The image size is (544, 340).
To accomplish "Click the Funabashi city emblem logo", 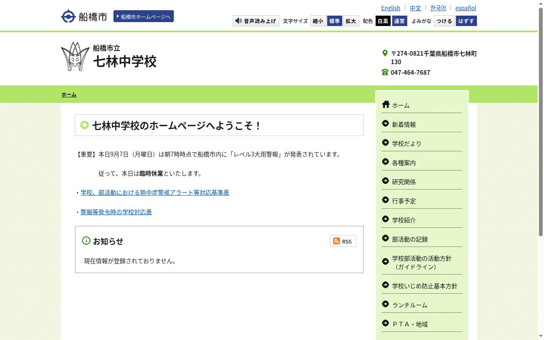I will click(68, 17).
